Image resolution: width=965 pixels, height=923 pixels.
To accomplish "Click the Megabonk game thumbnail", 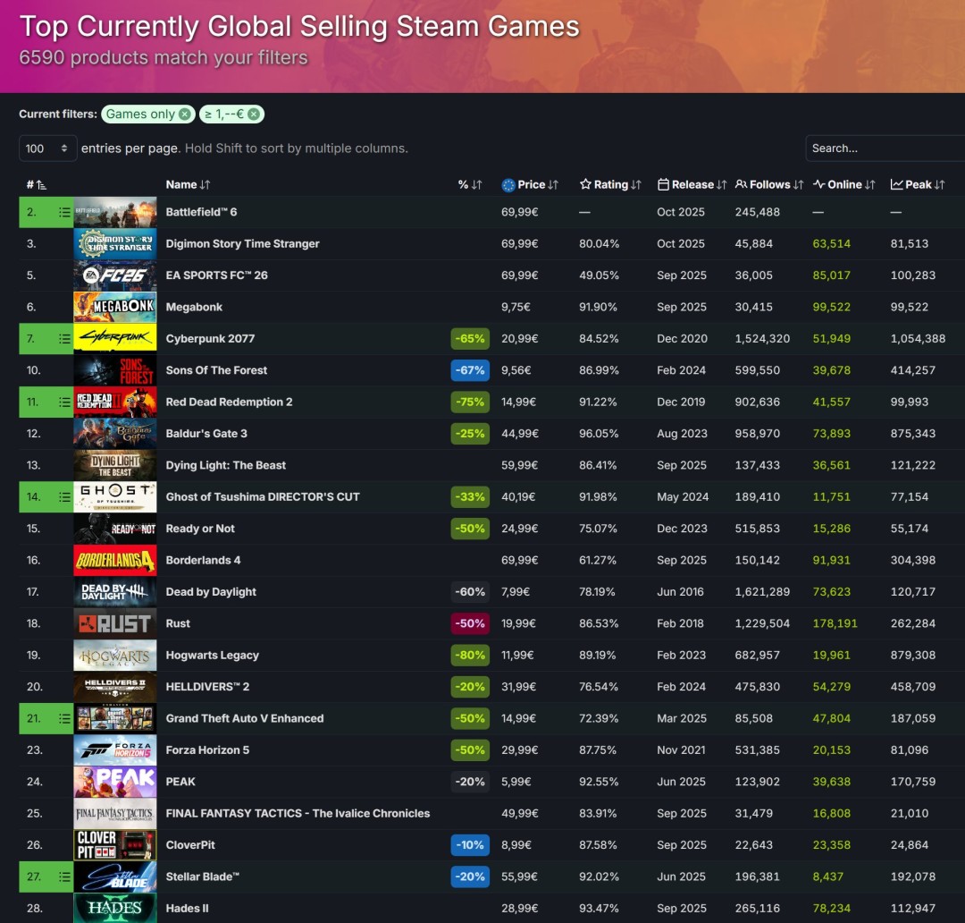I will pyautogui.click(x=115, y=308).
